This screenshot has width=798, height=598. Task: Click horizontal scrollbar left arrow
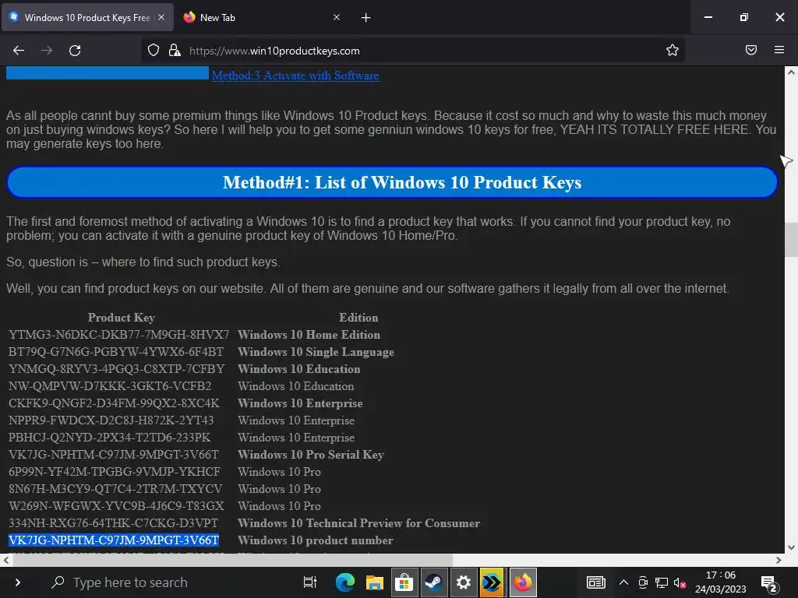tap(6, 560)
